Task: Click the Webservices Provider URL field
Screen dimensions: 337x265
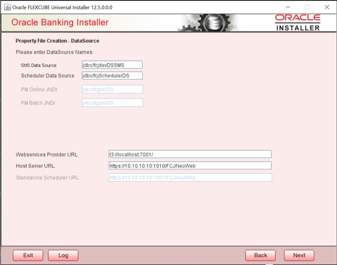Action: tap(190, 154)
